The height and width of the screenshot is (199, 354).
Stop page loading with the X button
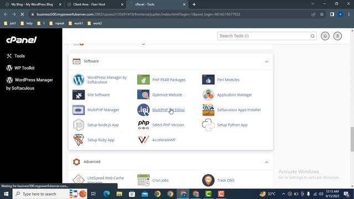[22, 14]
